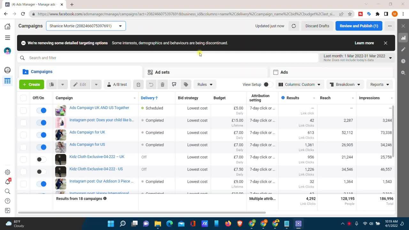Click Learn more in the targeting banner
This screenshot has width=409, height=230.
coord(364,43)
